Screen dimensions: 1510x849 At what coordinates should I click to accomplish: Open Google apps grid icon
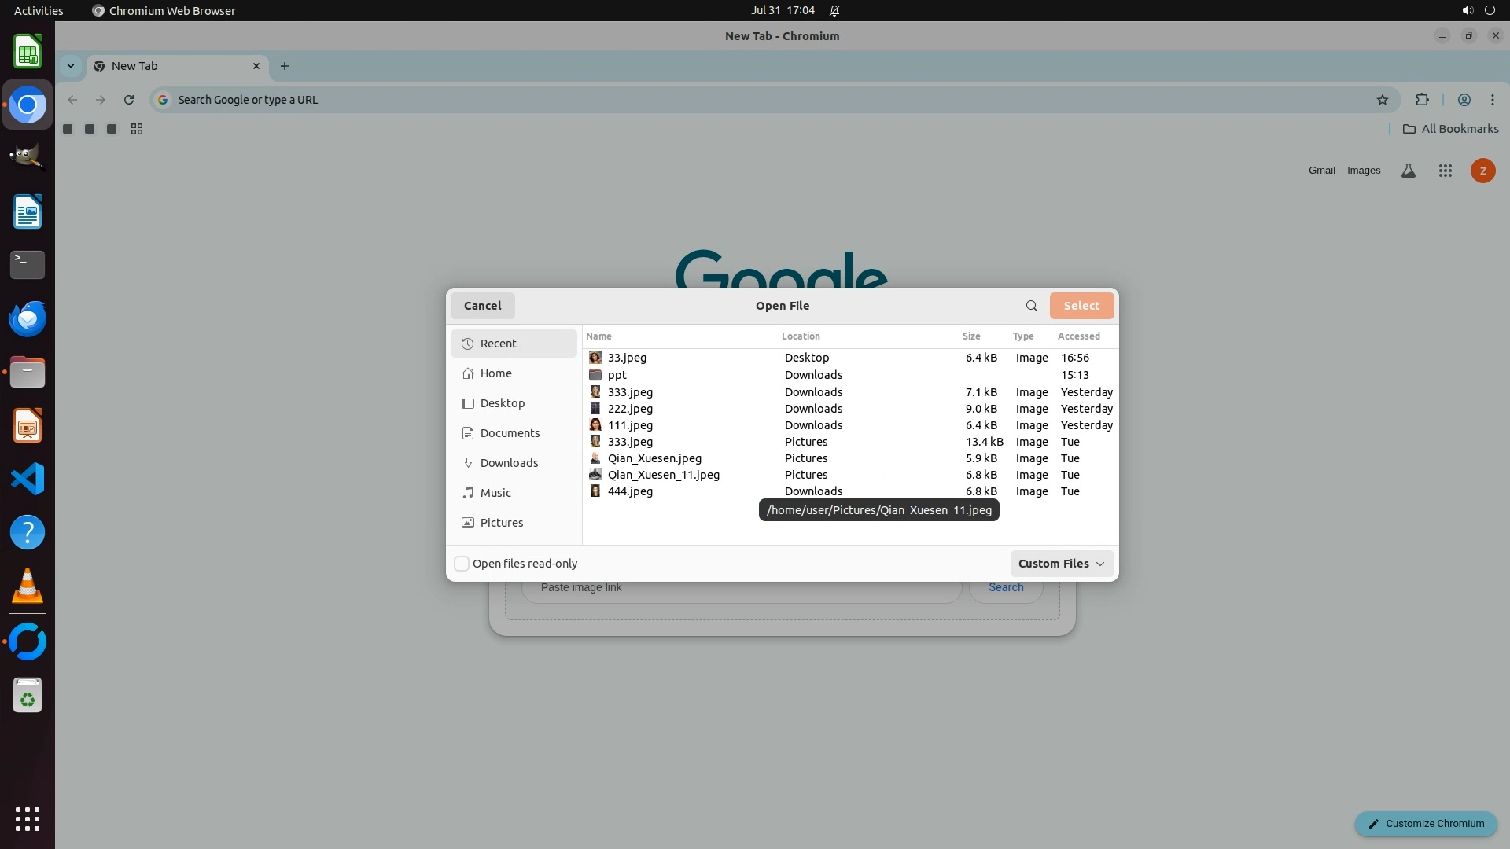[x=1445, y=171]
